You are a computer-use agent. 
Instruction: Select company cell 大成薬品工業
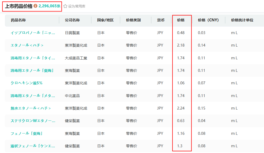click(x=76, y=58)
